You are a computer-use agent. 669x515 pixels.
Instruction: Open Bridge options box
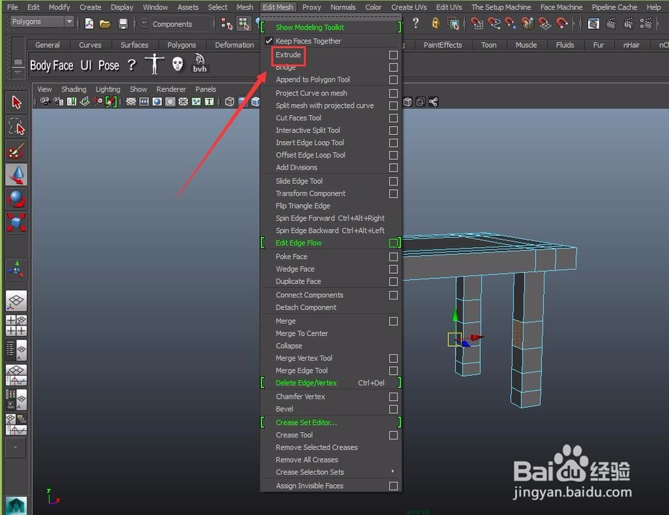point(393,67)
